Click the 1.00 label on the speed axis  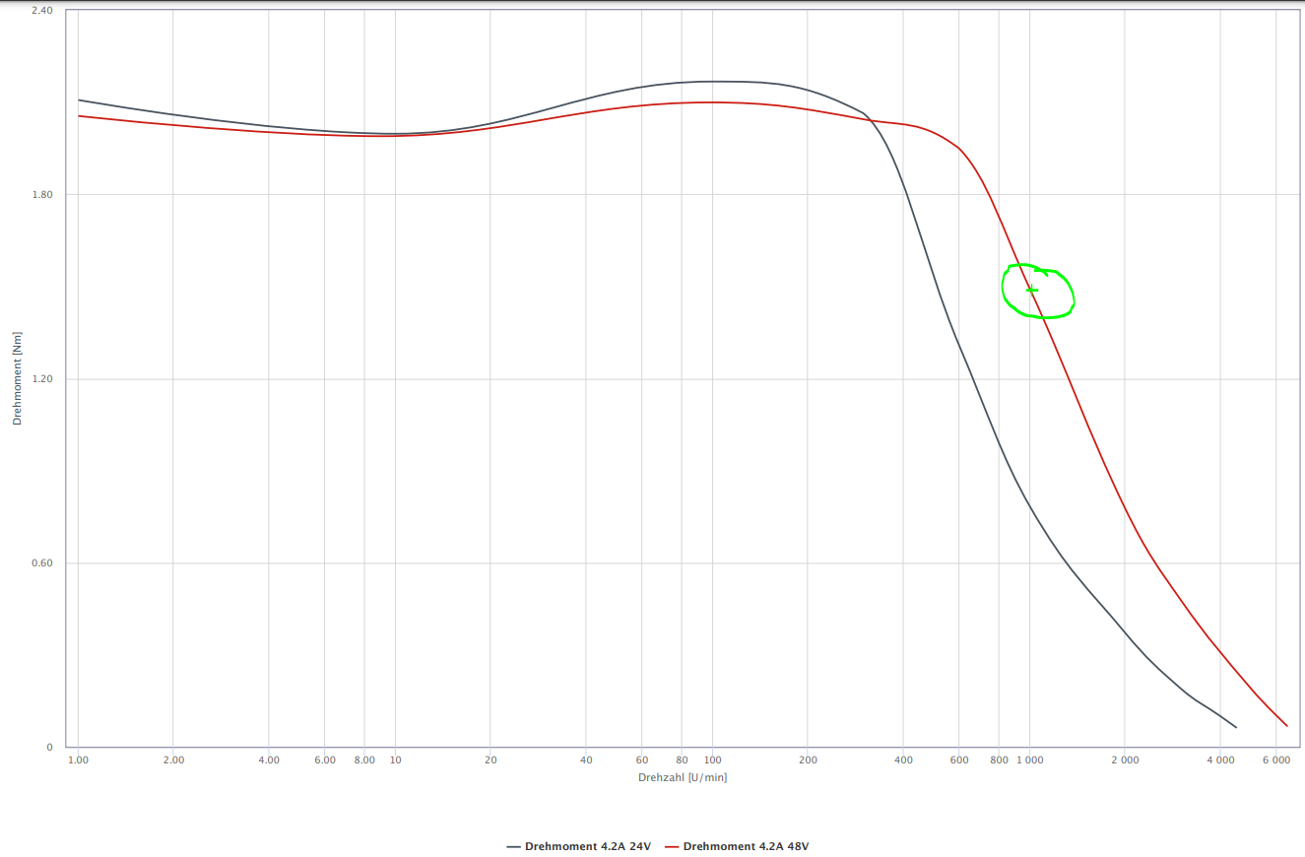(x=78, y=760)
